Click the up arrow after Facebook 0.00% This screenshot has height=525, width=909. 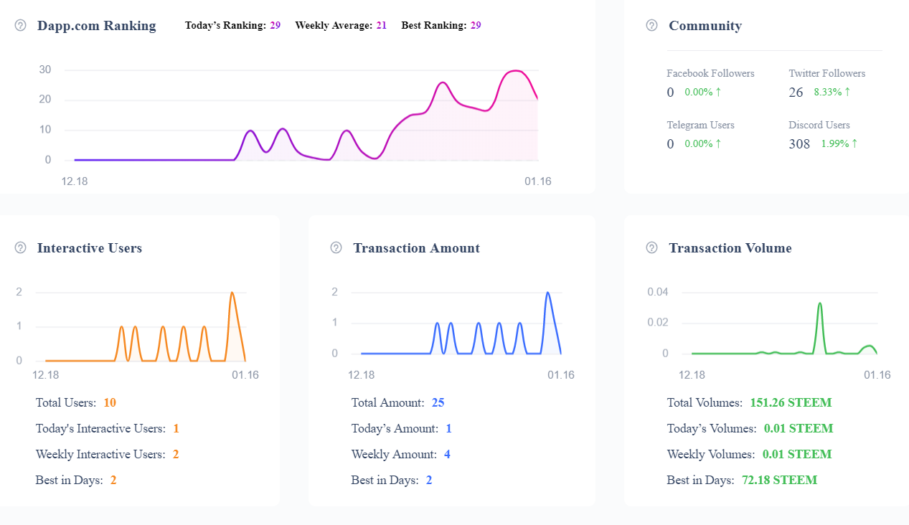(x=718, y=92)
